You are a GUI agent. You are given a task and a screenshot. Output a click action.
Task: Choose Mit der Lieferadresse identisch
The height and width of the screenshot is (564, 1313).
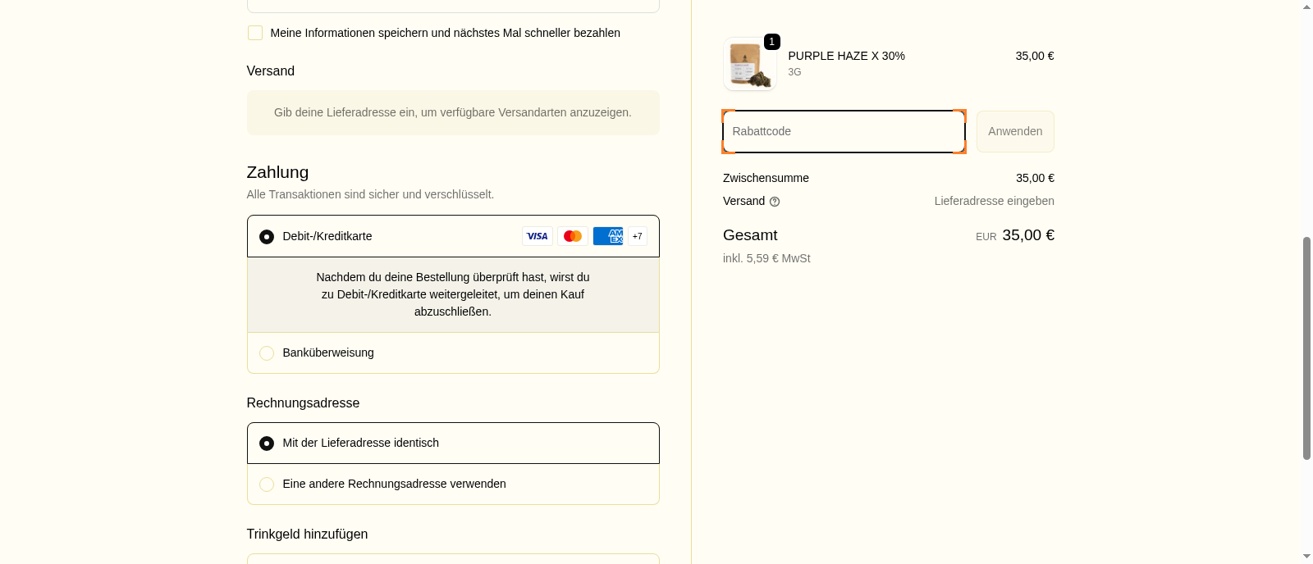pos(267,443)
